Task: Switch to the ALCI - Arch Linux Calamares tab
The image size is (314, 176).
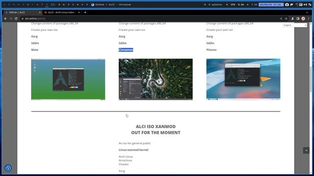Action: coord(62,12)
